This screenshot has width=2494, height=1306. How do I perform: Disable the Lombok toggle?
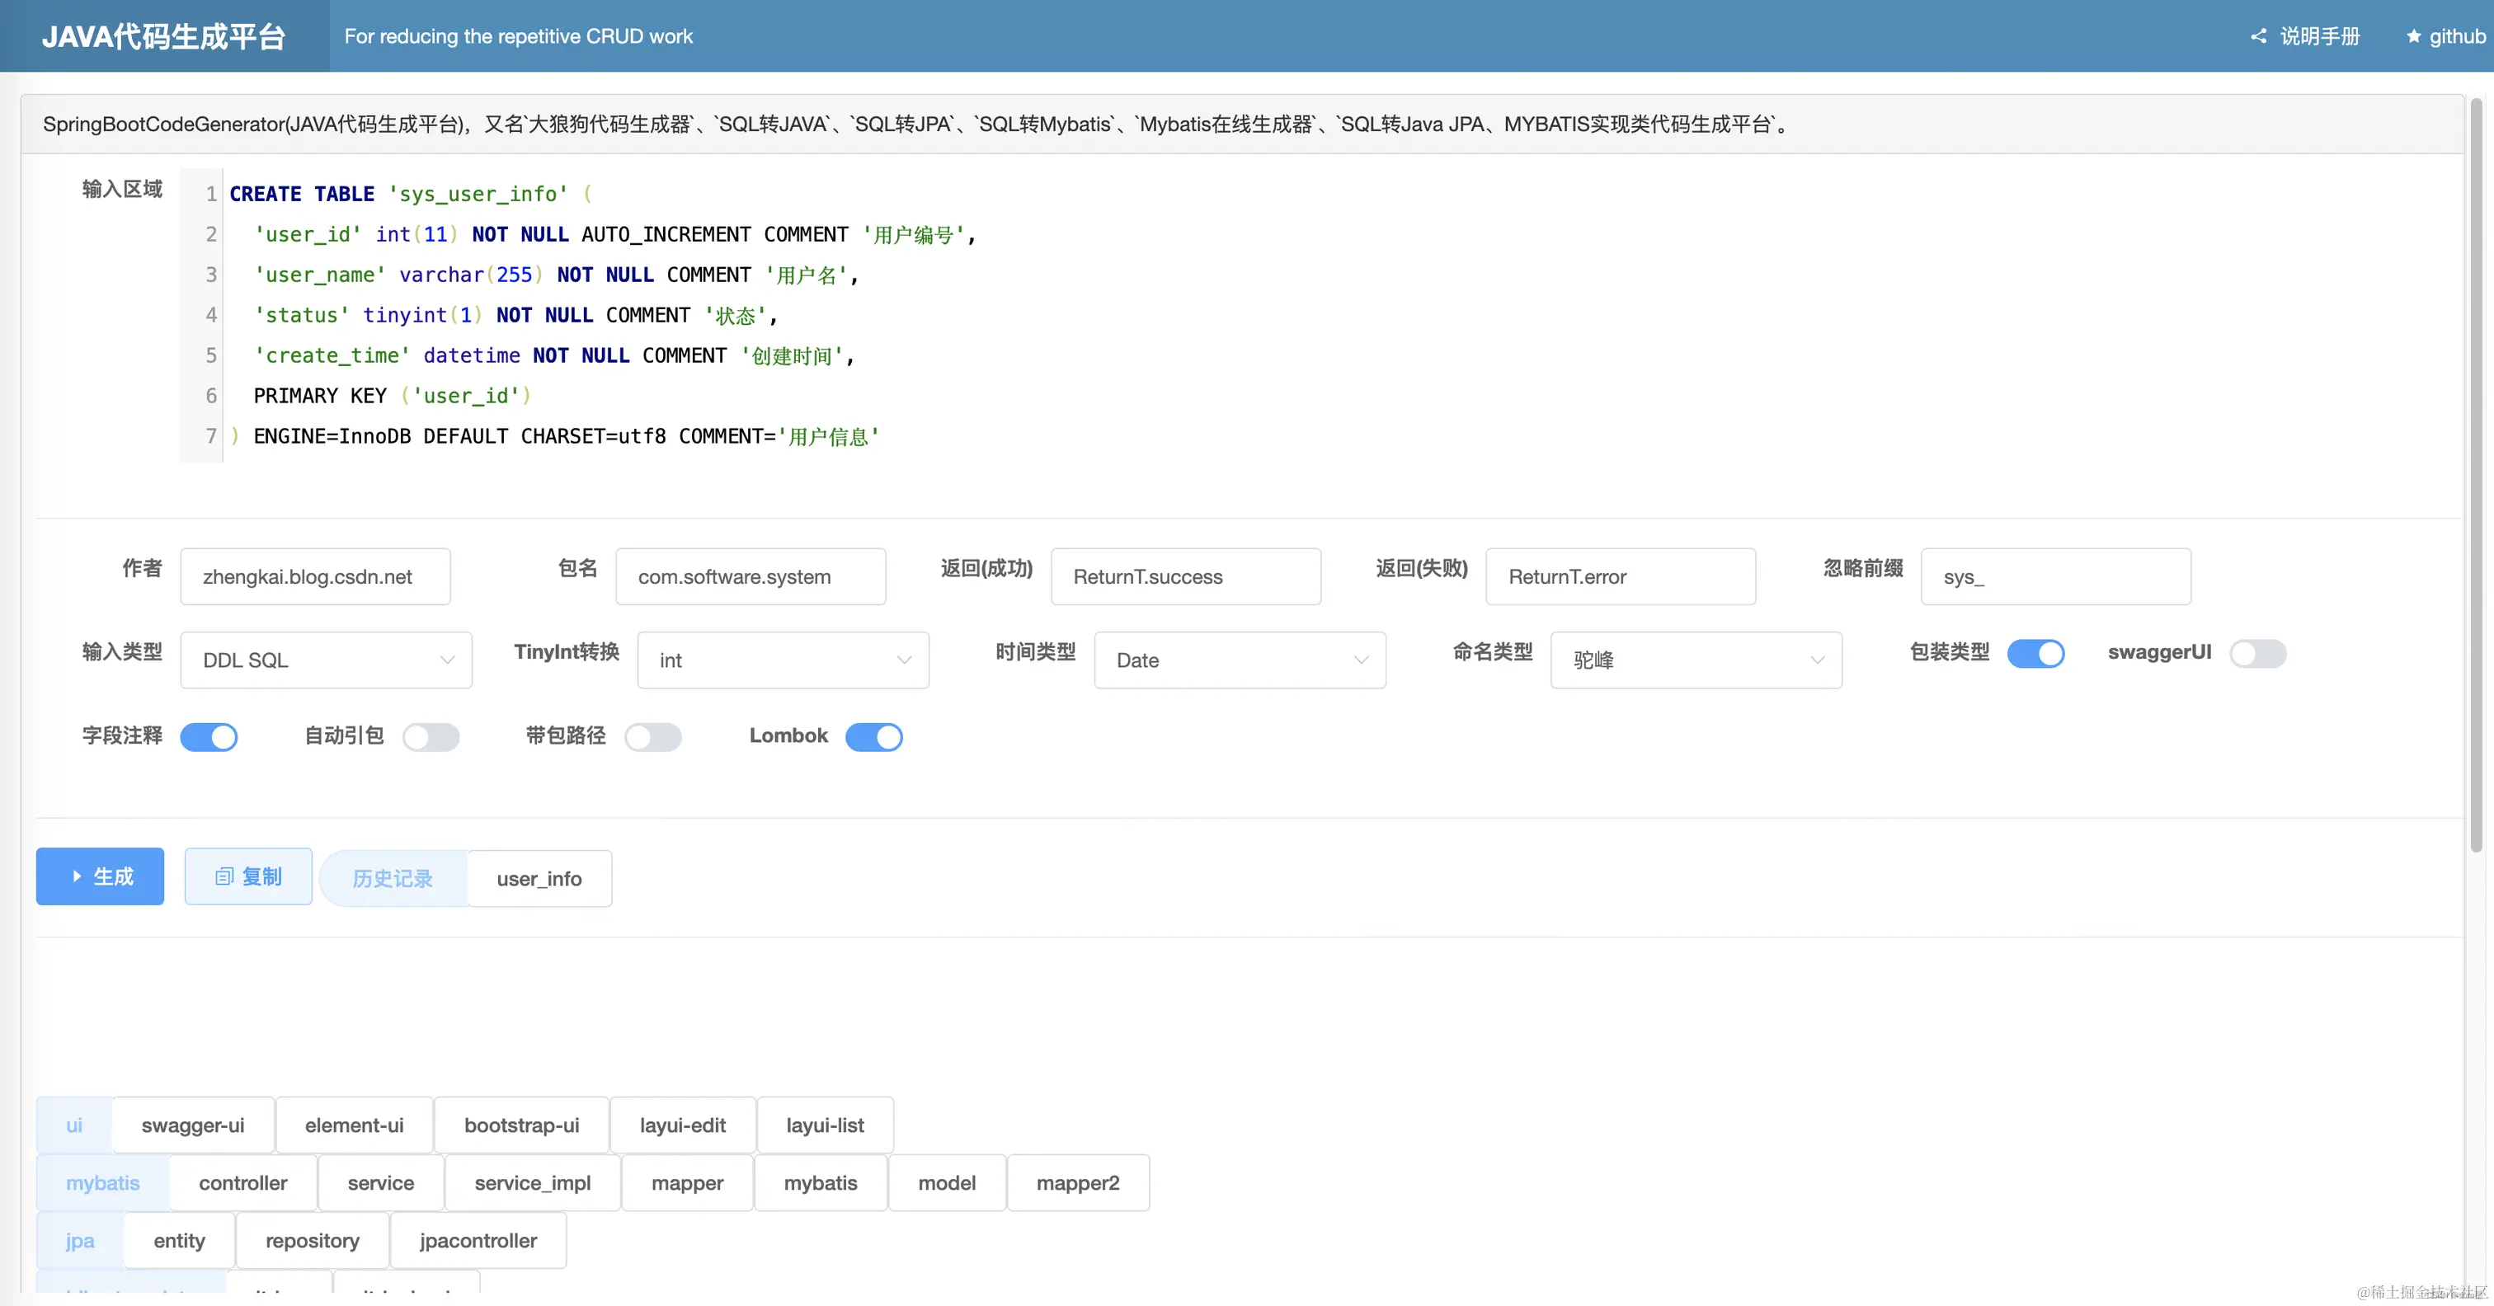tap(874, 737)
